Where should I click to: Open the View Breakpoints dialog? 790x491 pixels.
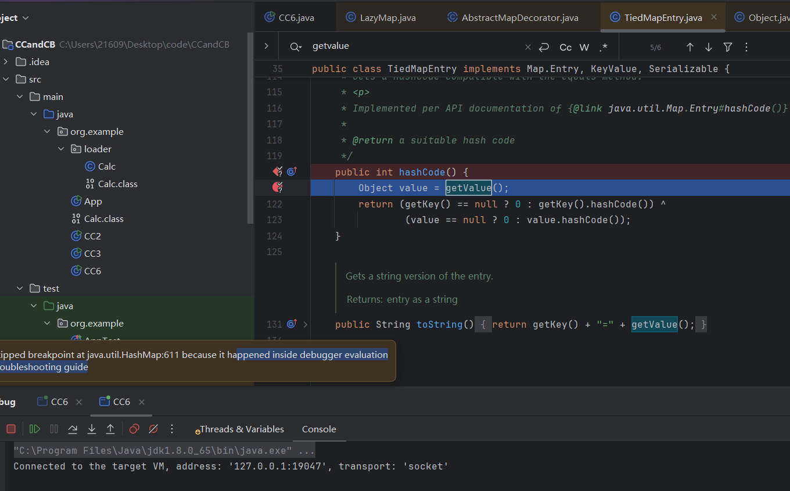pos(134,429)
